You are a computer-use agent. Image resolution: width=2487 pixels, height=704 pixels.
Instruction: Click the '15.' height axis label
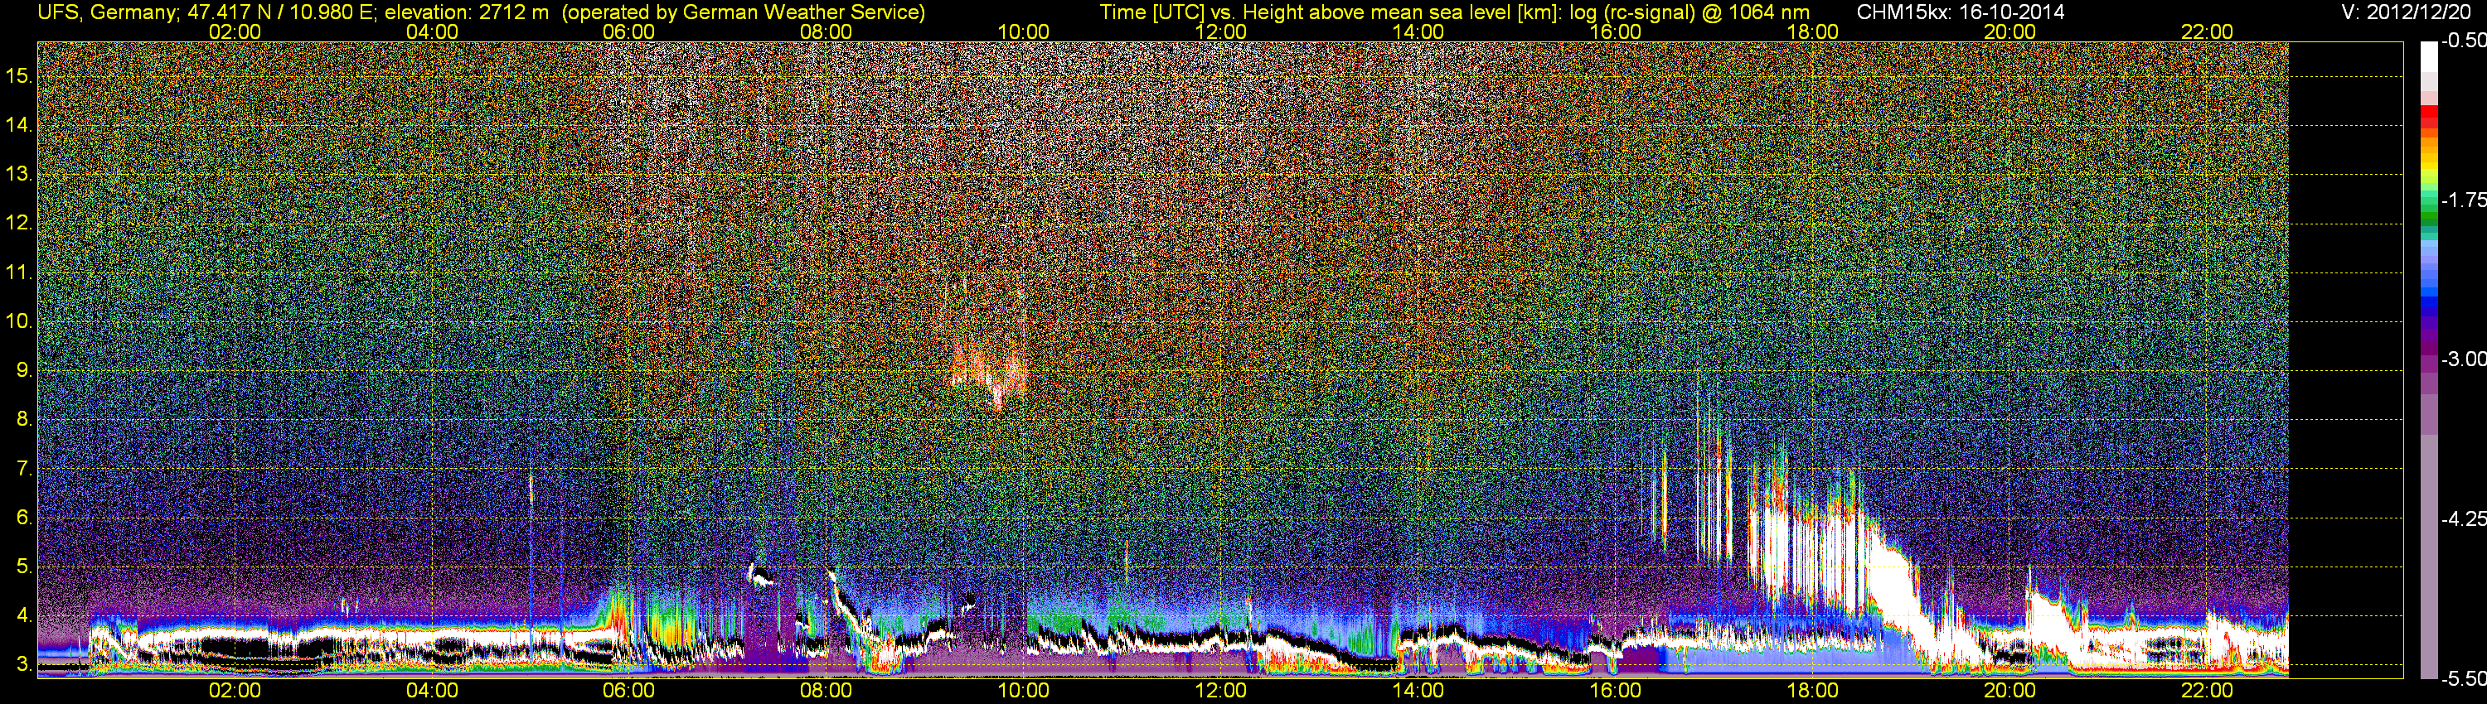pyautogui.click(x=19, y=75)
